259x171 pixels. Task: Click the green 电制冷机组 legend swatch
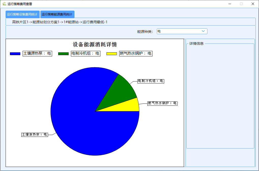[x=63, y=54]
